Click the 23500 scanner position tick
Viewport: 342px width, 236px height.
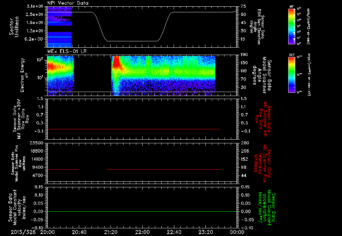(x=36, y=143)
